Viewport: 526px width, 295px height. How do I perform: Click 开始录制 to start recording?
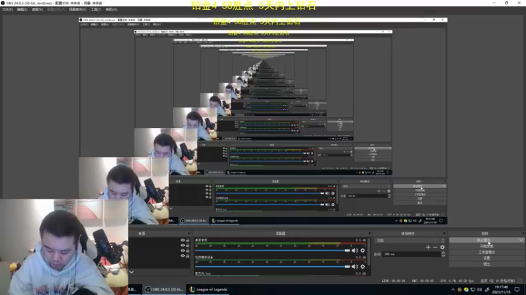click(x=487, y=246)
